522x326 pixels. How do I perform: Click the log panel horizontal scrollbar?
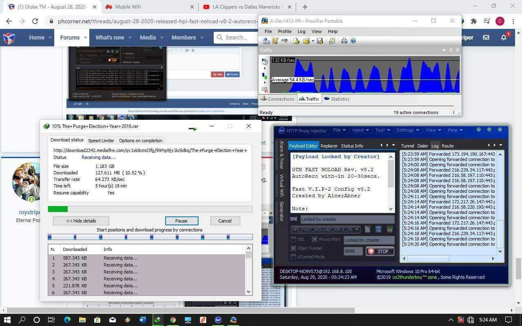pos(448,259)
